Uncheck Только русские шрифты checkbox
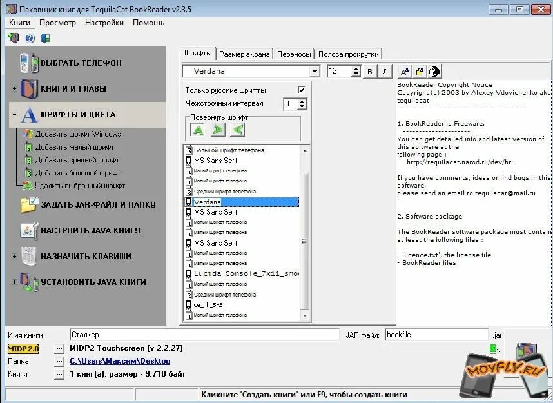The width and height of the screenshot is (553, 403). [x=302, y=90]
